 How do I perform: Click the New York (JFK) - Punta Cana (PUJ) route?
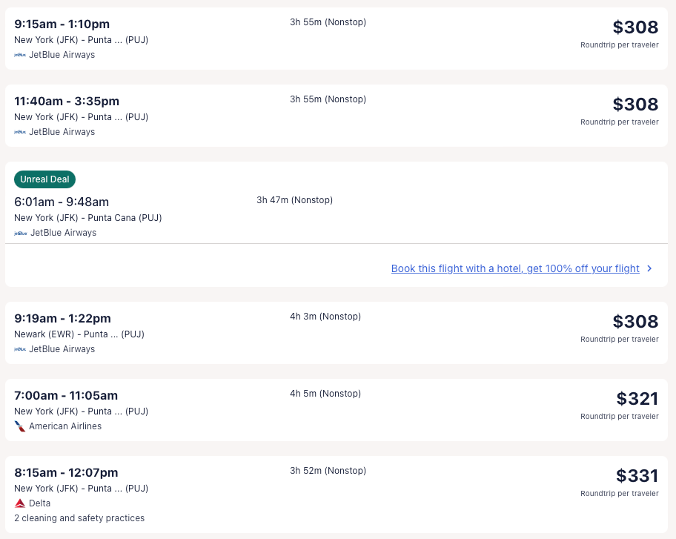click(x=87, y=218)
